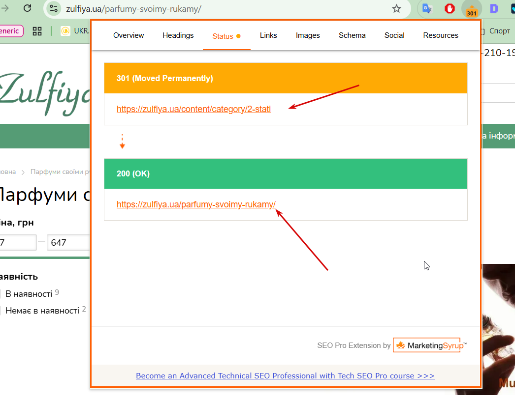Open the Tech SEO Pro course link
Screen dimensions: 515x402
[285, 376]
